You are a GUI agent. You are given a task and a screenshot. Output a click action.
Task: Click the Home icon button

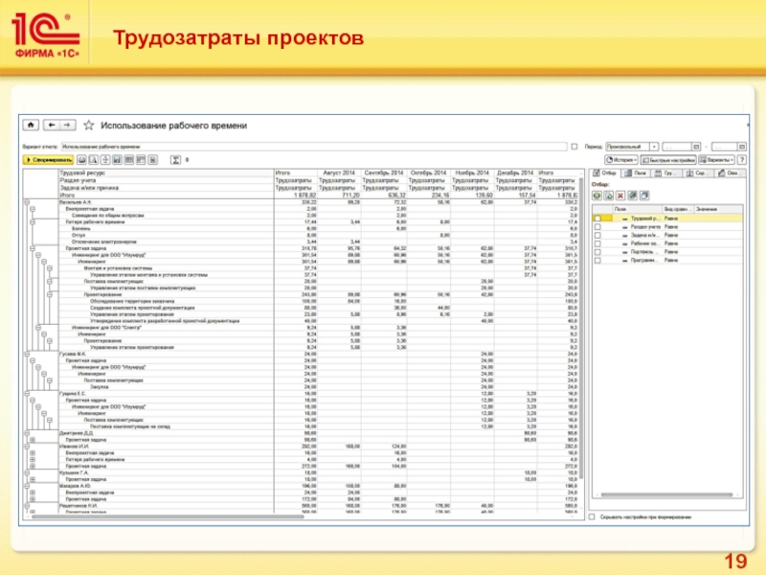(x=32, y=126)
